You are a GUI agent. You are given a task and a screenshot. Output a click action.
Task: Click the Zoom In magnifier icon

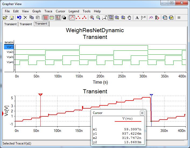click(x=92, y=18)
